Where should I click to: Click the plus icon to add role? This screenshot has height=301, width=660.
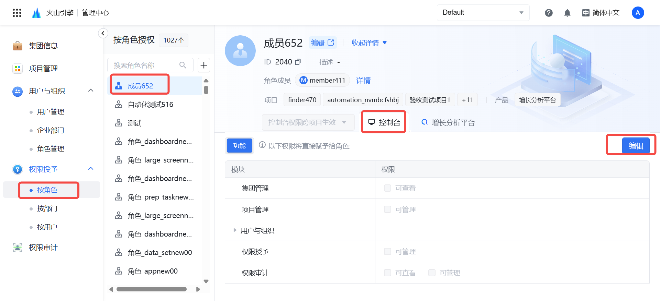click(x=204, y=65)
